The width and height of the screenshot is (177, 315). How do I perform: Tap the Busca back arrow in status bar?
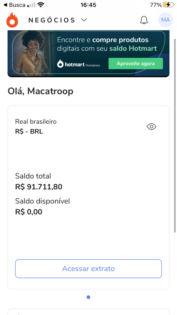click(x=14, y=5)
